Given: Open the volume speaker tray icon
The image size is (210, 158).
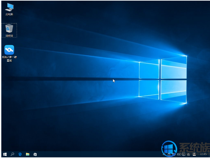Looking at the screenshot, I should (x=179, y=154).
